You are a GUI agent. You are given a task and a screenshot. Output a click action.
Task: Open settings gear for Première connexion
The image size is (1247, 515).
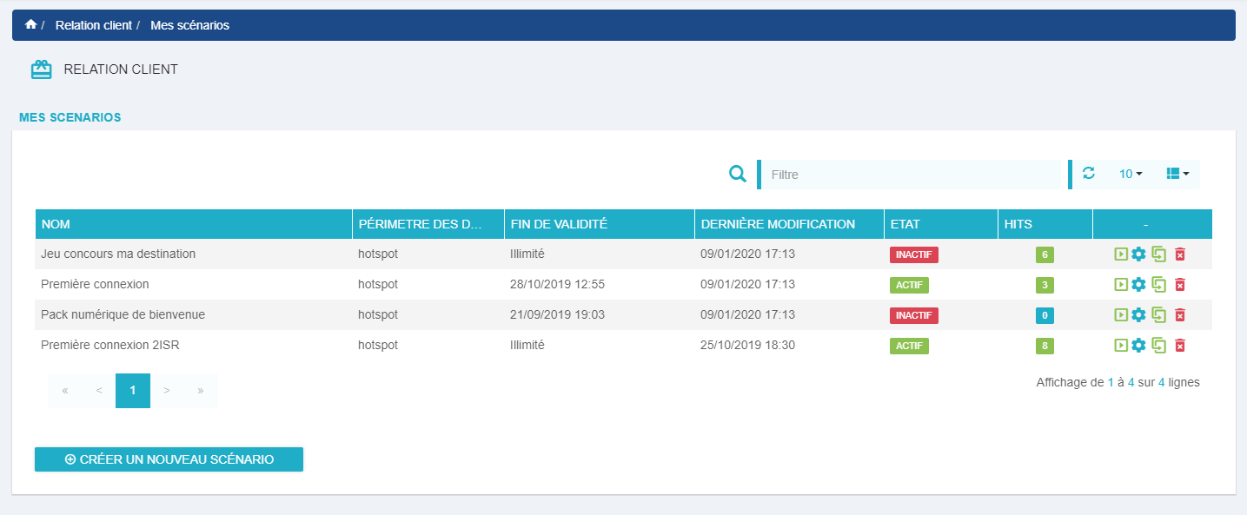[1138, 285]
